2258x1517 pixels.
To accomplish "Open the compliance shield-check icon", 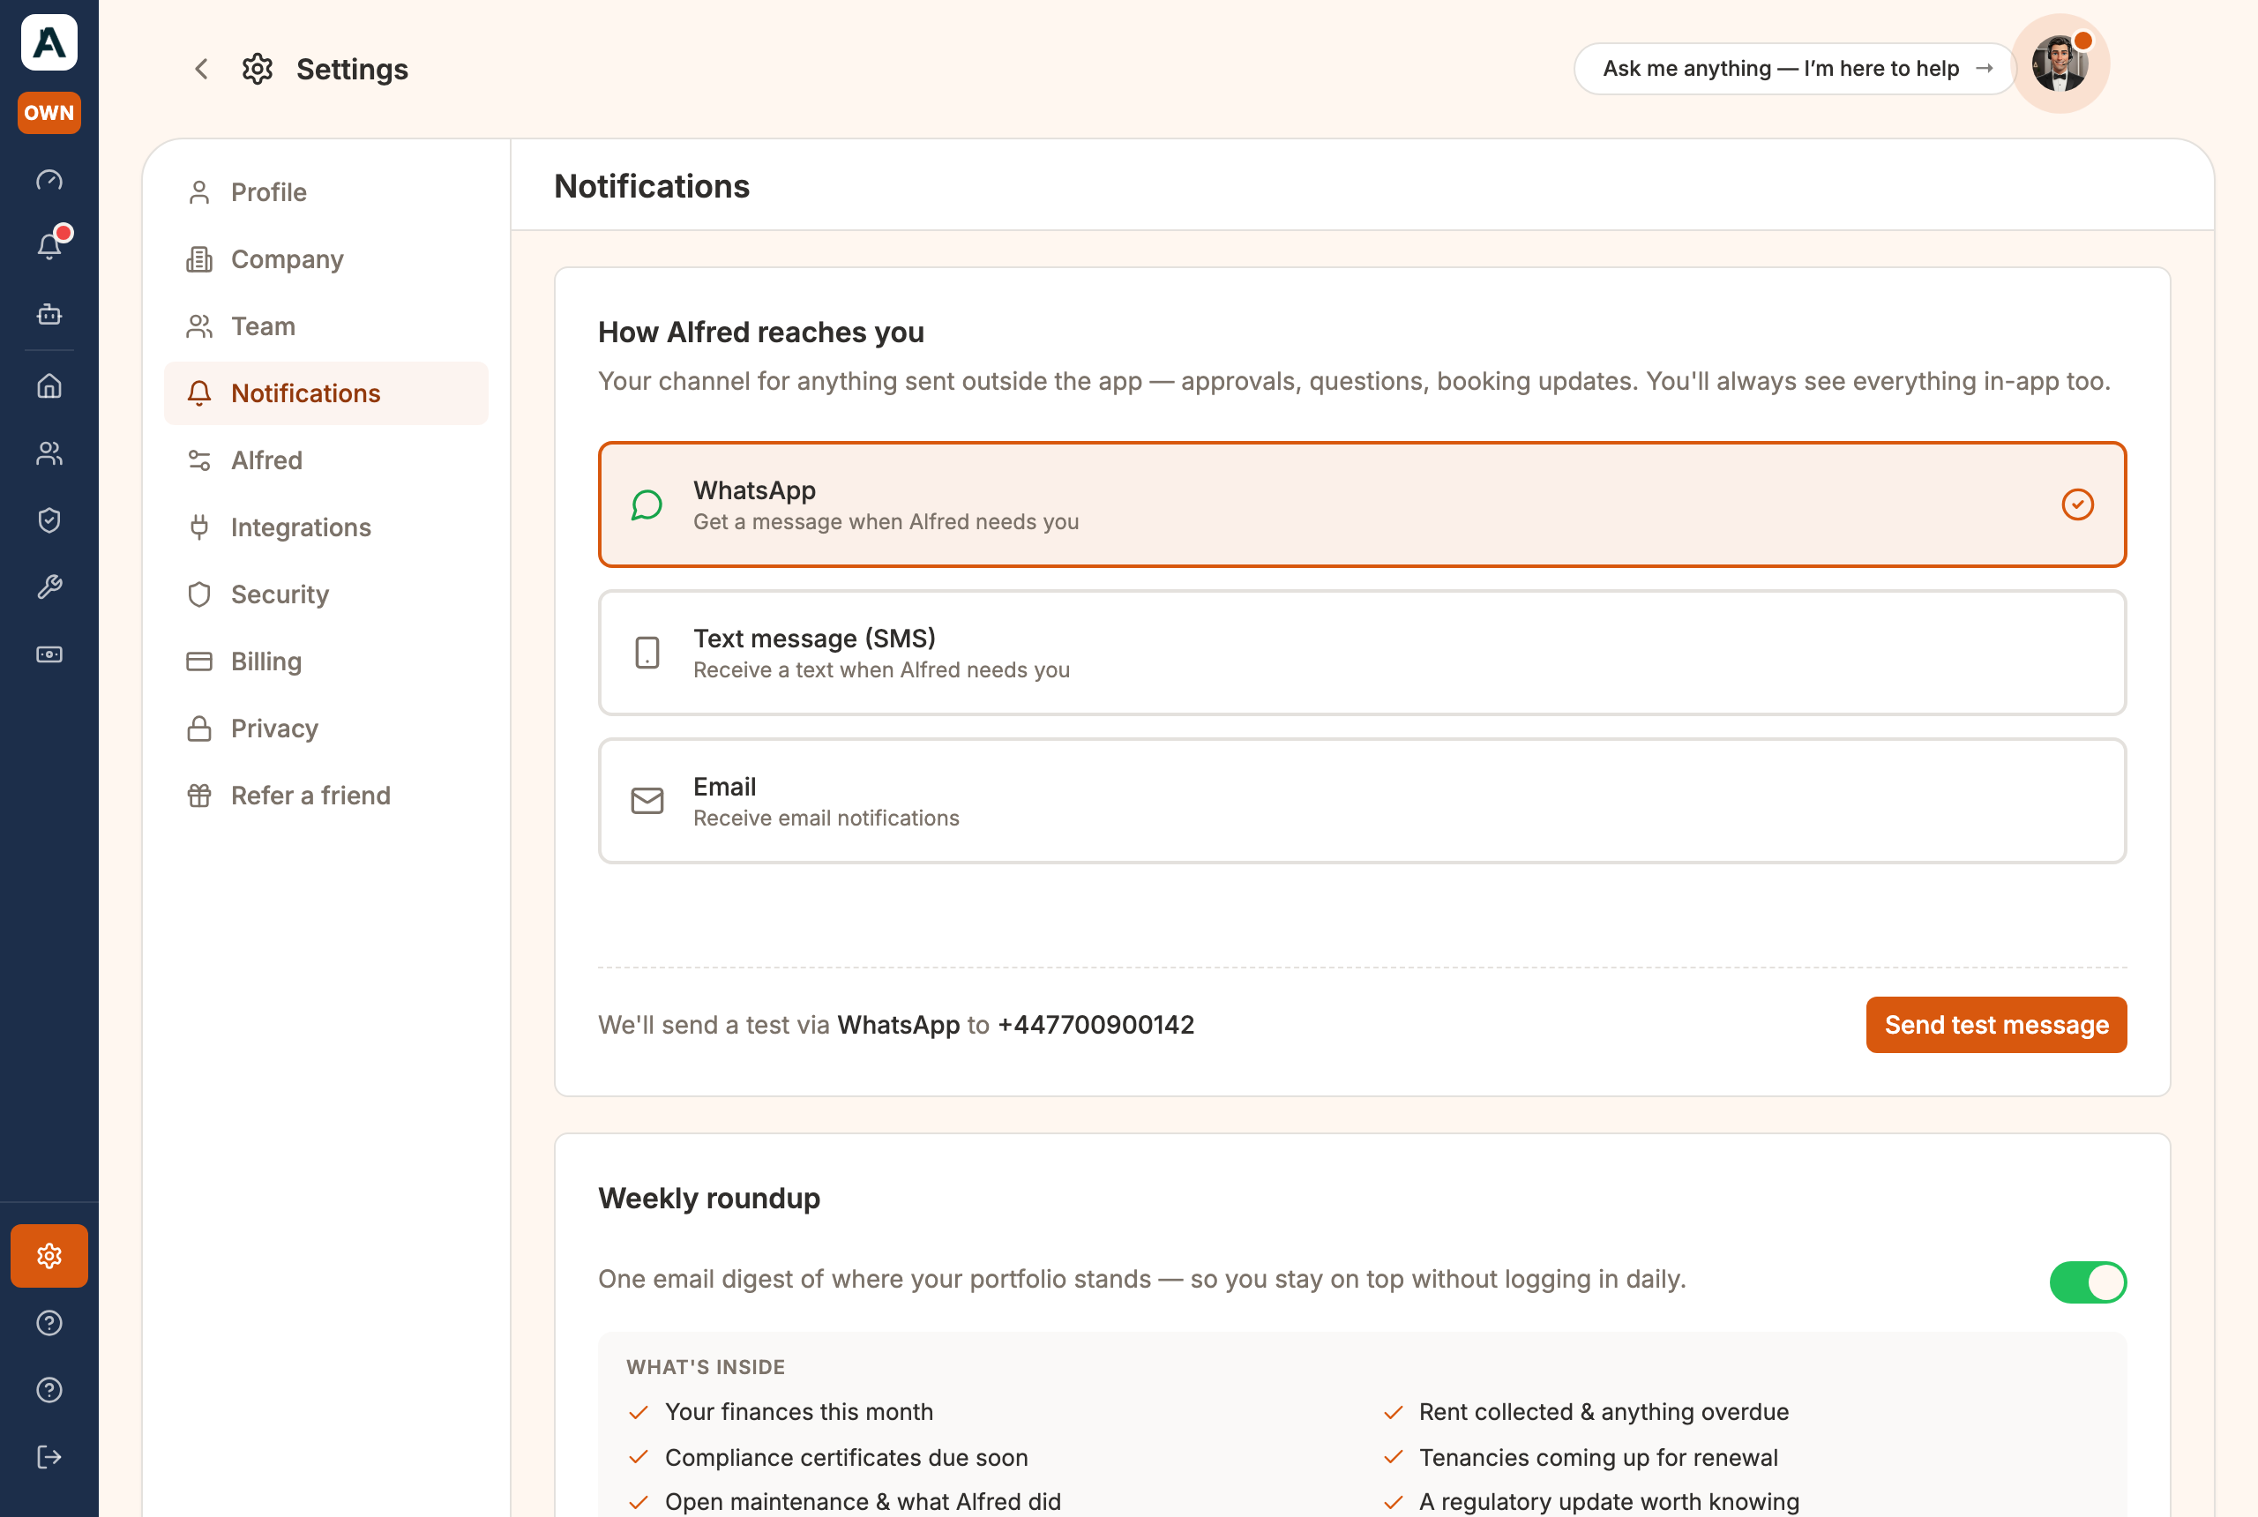I will click(49, 519).
